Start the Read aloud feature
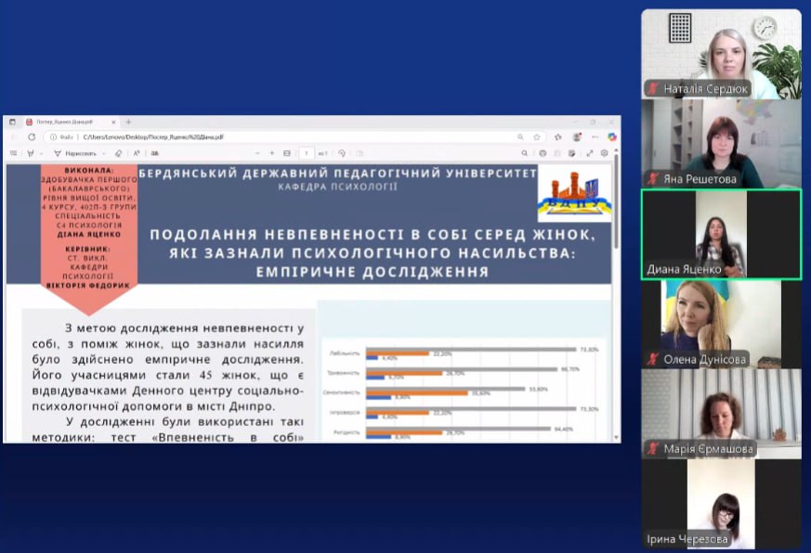This screenshot has height=553, width=811. tap(137, 153)
